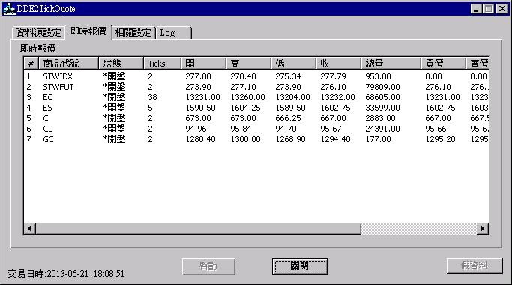
Task: Switch to the 資料源設定 tab
Action: pyautogui.click(x=38, y=33)
